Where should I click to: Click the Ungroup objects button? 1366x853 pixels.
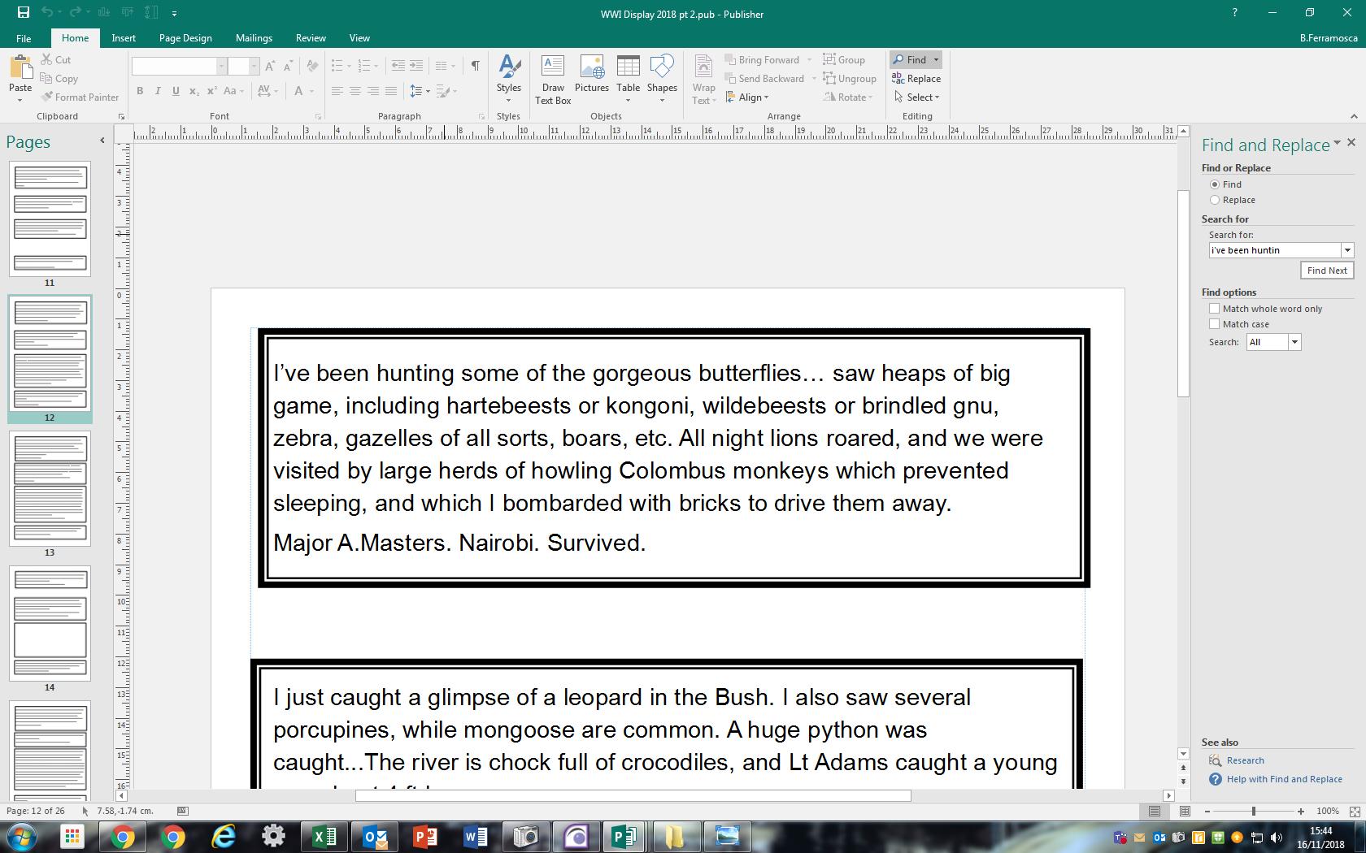click(x=850, y=79)
